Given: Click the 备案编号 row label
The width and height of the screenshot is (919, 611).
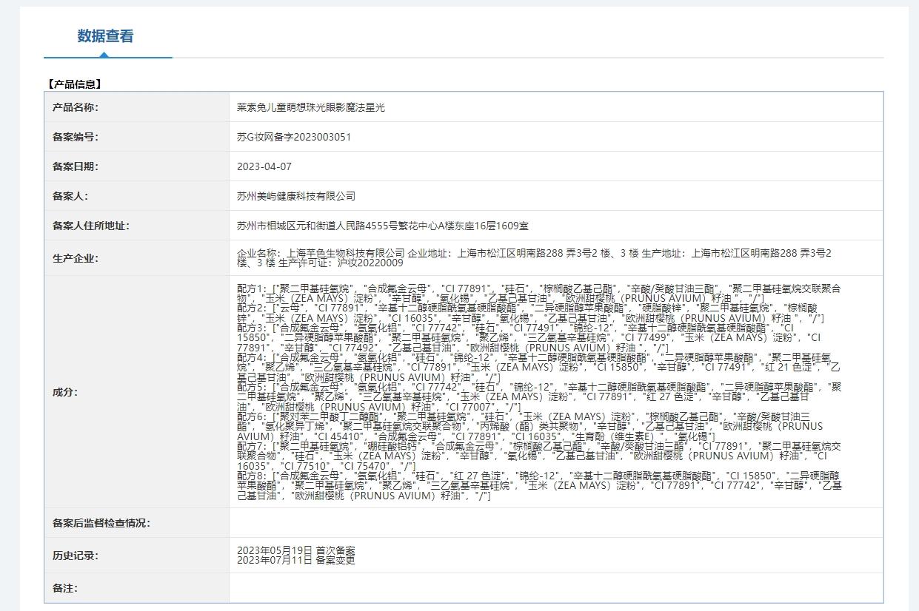Looking at the screenshot, I should click(75, 137).
